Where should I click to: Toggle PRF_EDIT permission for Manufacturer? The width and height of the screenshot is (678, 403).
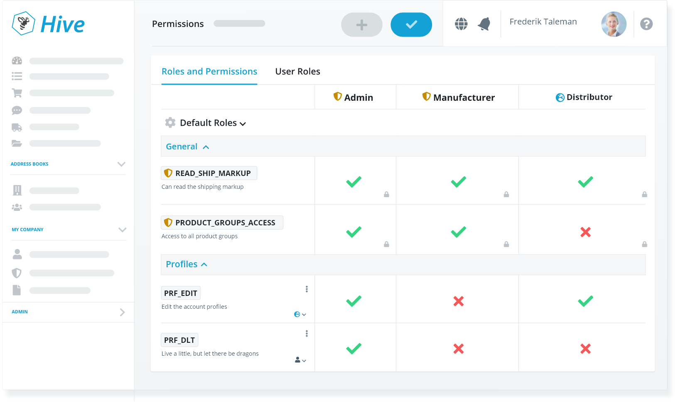point(458,301)
